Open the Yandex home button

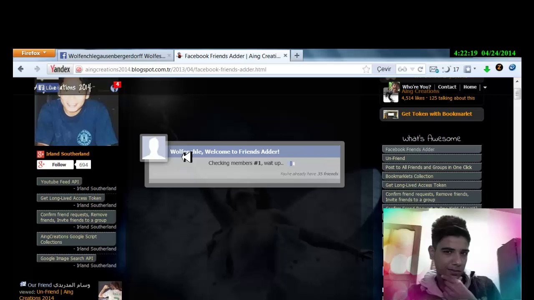click(60, 69)
